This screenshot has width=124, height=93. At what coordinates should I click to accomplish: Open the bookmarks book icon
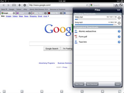pos(14,5)
